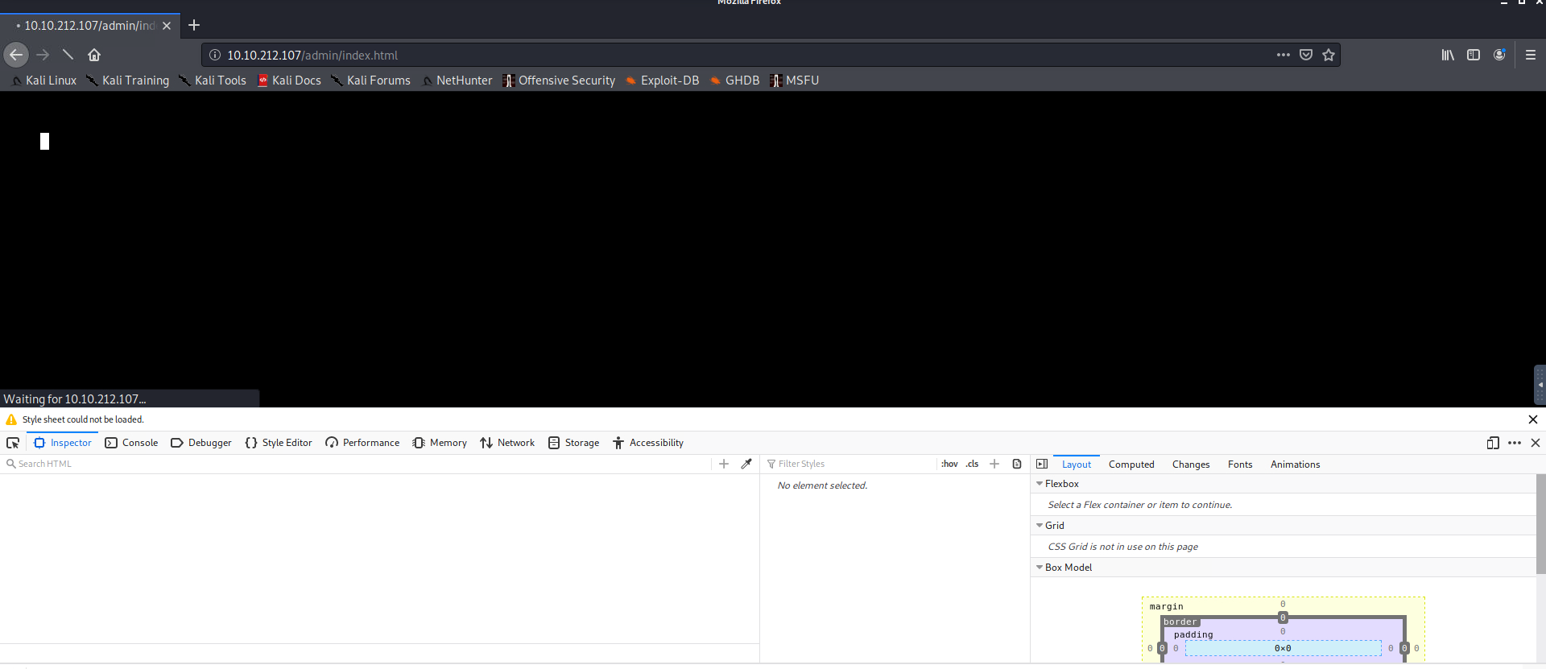Open the Network tab
The width and height of the screenshot is (1546, 669).
click(x=507, y=443)
